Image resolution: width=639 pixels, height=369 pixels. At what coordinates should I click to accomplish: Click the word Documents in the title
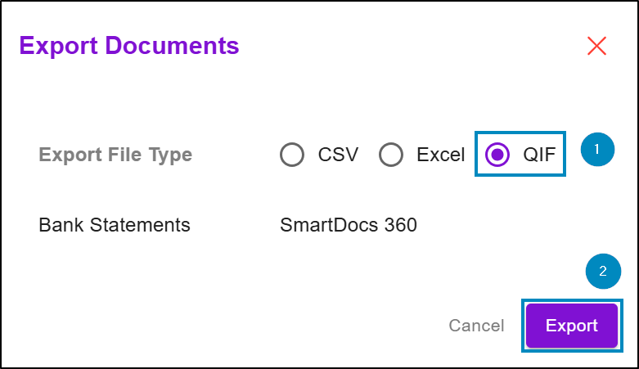click(172, 45)
